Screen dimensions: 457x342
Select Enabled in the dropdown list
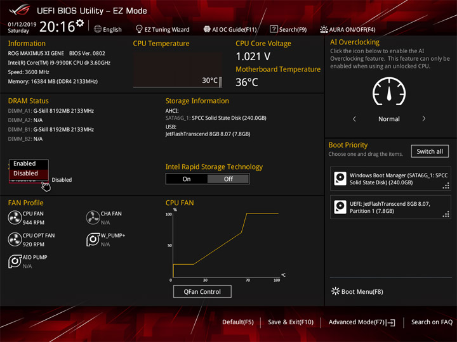pos(29,164)
